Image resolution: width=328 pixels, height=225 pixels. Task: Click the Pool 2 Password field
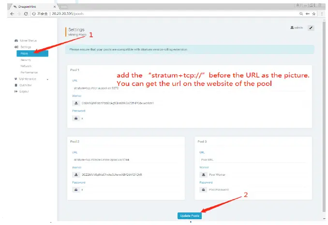click(130, 190)
